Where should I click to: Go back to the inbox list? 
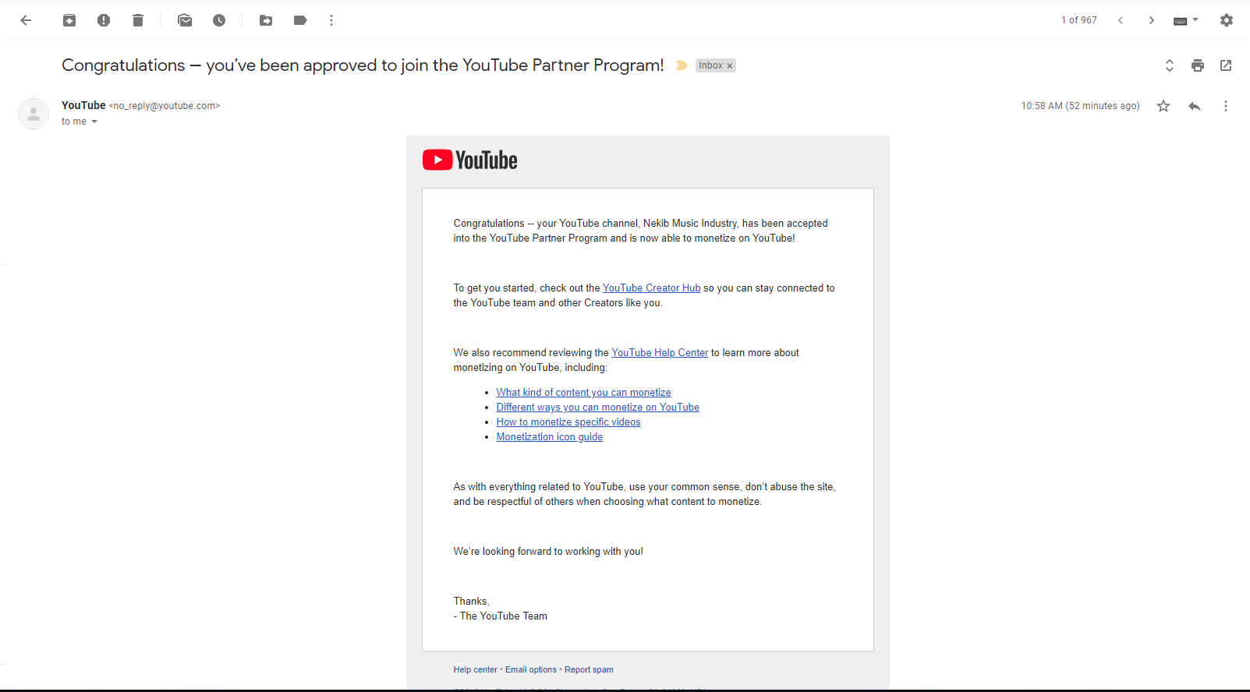pyautogui.click(x=26, y=20)
